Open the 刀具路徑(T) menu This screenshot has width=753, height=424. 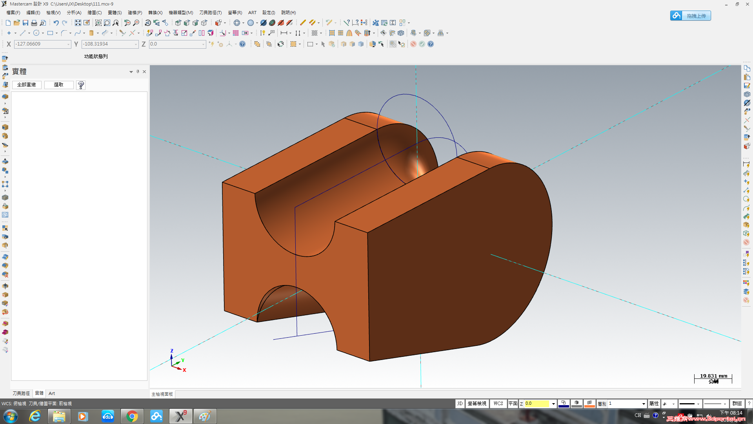pos(210,13)
